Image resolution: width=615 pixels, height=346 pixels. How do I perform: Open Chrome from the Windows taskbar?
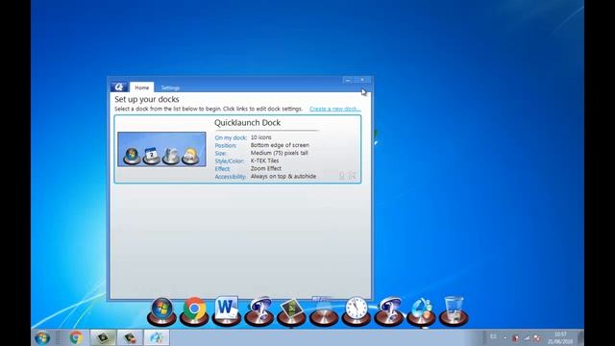[76, 337]
